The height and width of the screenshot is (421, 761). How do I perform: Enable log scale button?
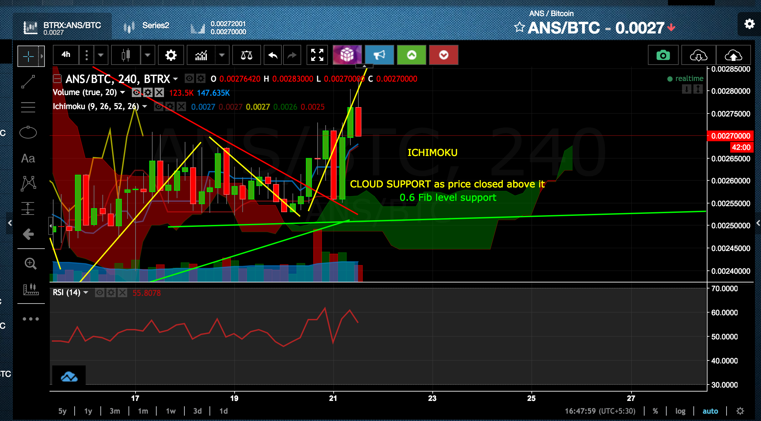pos(680,411)
